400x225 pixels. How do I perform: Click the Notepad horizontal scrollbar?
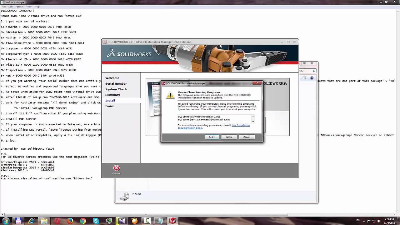146,214
